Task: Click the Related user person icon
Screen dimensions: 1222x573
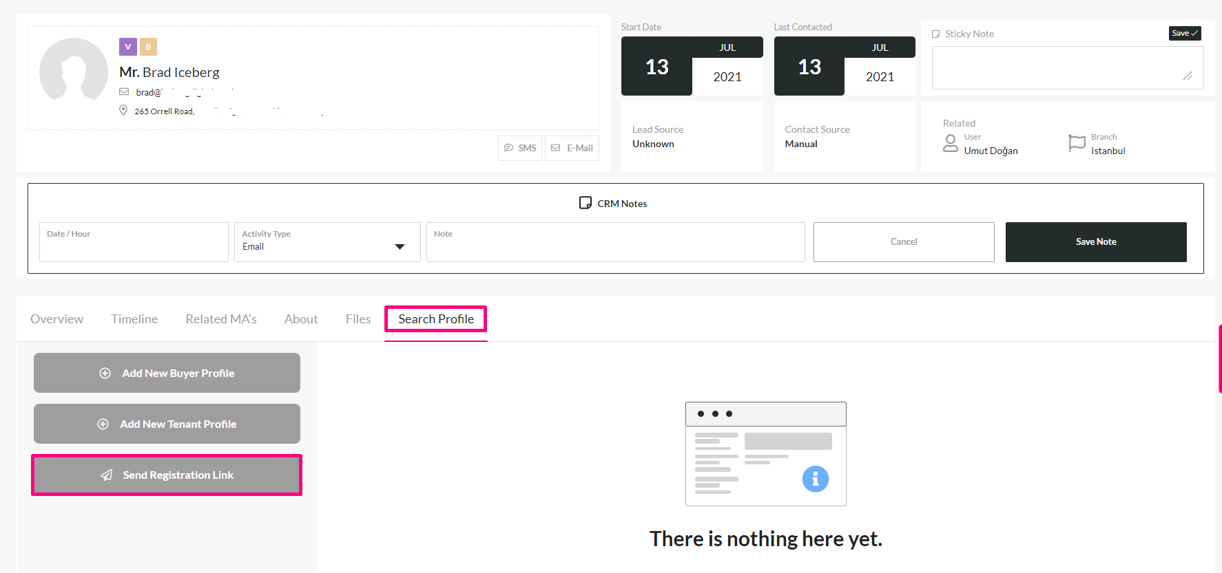Action: coord(951,143)
